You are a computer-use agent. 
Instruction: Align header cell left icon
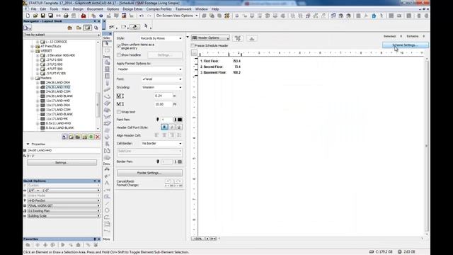point(157,135)
